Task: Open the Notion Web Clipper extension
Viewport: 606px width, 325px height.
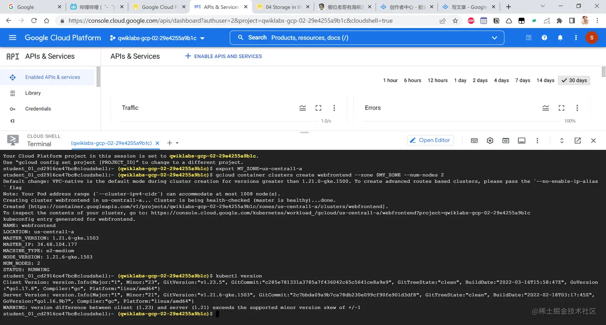Action: click(x=496, y=21)
